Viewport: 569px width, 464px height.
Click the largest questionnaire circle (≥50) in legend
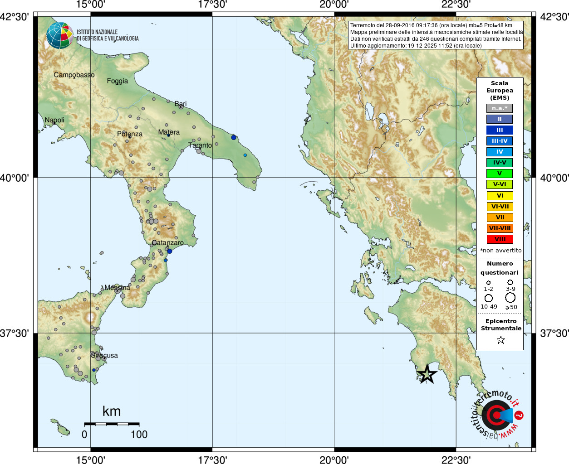(510, 298)
